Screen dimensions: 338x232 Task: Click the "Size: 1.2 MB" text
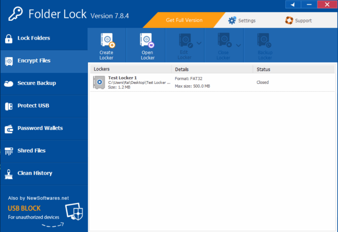tap(119, 87)
